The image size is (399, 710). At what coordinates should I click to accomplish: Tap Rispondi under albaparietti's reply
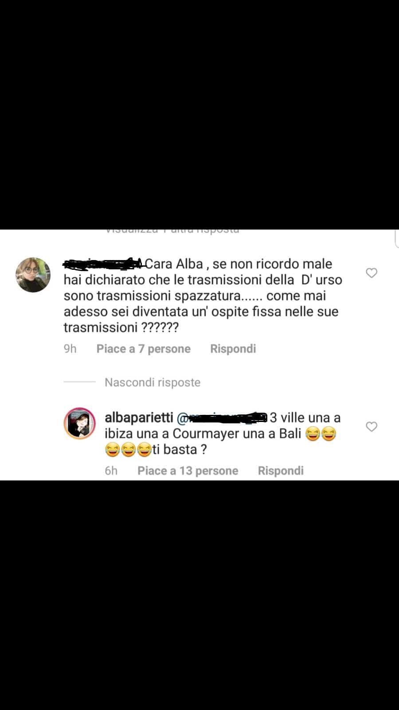[x=281, y=471]
